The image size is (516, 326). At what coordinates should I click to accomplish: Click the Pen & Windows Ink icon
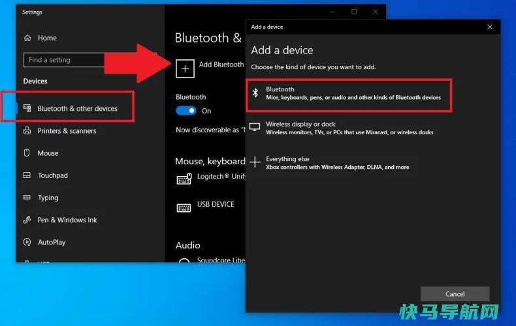(27, 220)
